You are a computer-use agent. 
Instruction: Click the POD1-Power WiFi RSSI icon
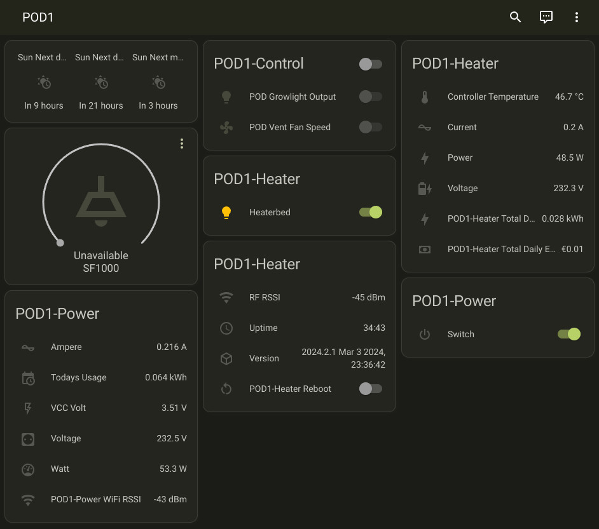pyautogui.click(x=28, y=500)
